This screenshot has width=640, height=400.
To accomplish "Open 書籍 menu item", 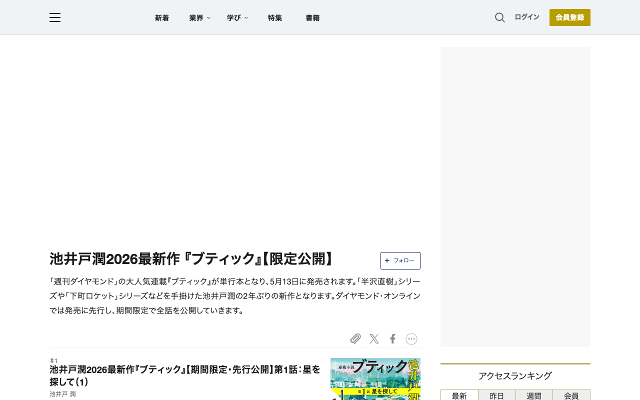I will (x=312, y=17).
